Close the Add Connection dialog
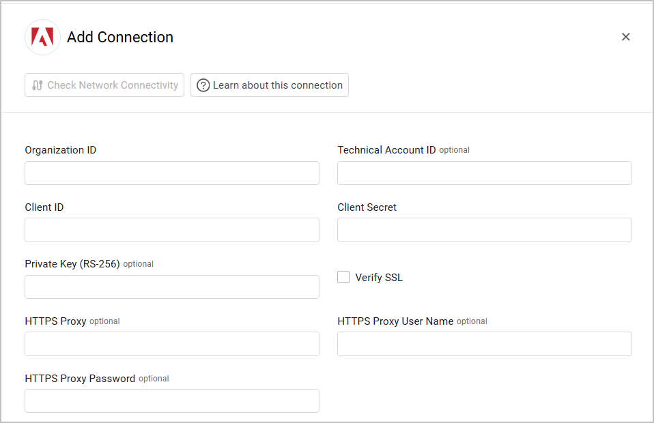Image resolution: width=654 pixels, height=423 pixels. [x=625, y=37]
